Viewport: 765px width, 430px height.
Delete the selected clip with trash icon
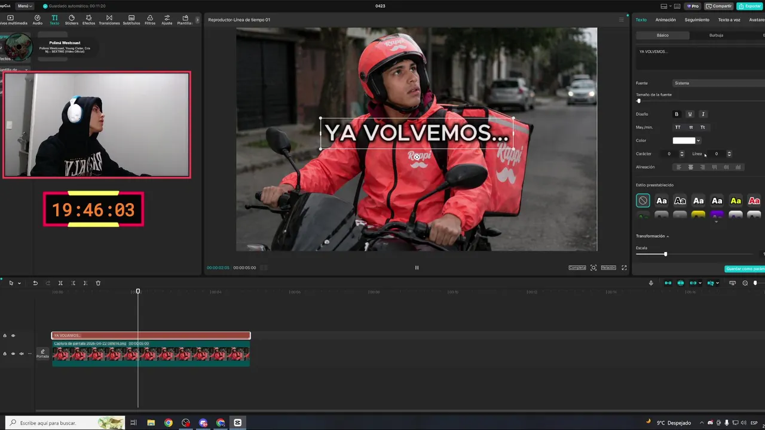point(98,283)
